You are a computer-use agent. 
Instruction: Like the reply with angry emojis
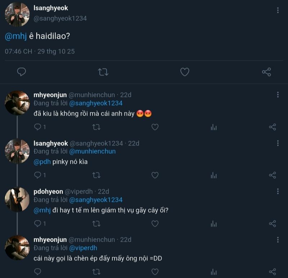155,127
